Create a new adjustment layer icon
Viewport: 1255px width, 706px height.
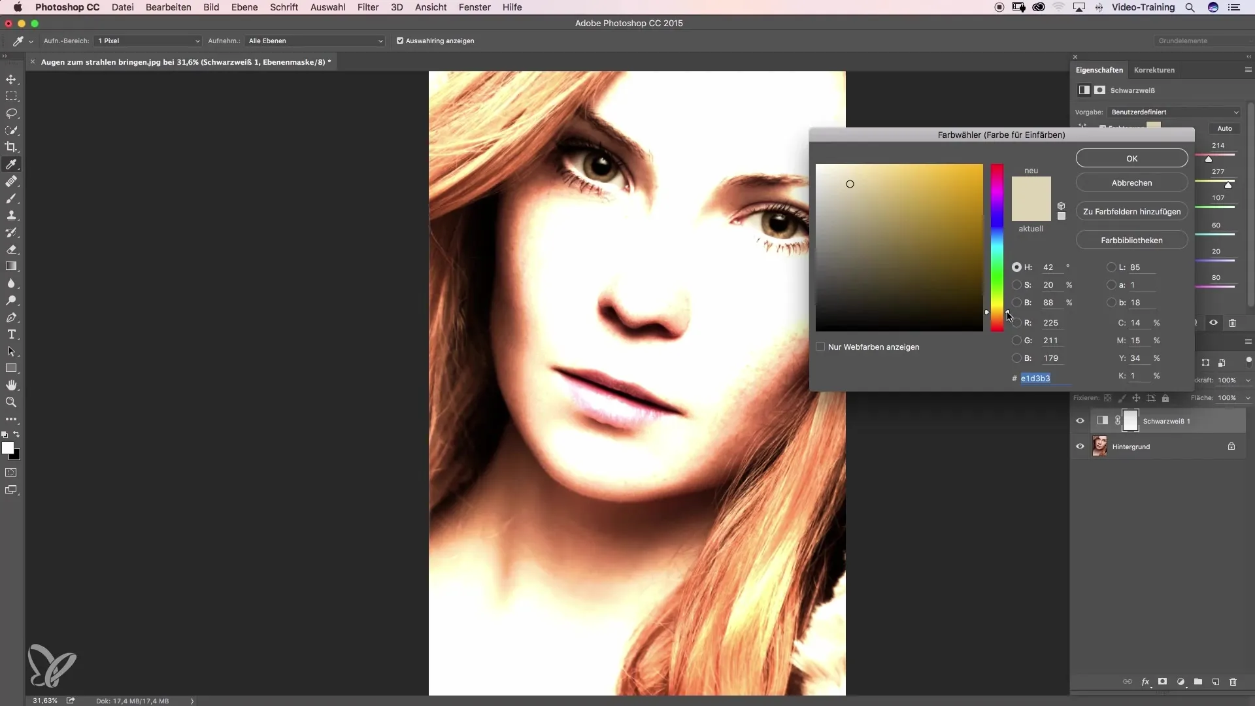click(x=1180, y=682)
